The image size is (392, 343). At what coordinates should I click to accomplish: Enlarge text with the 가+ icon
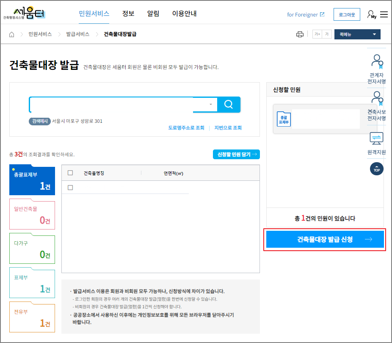[317, 34]
